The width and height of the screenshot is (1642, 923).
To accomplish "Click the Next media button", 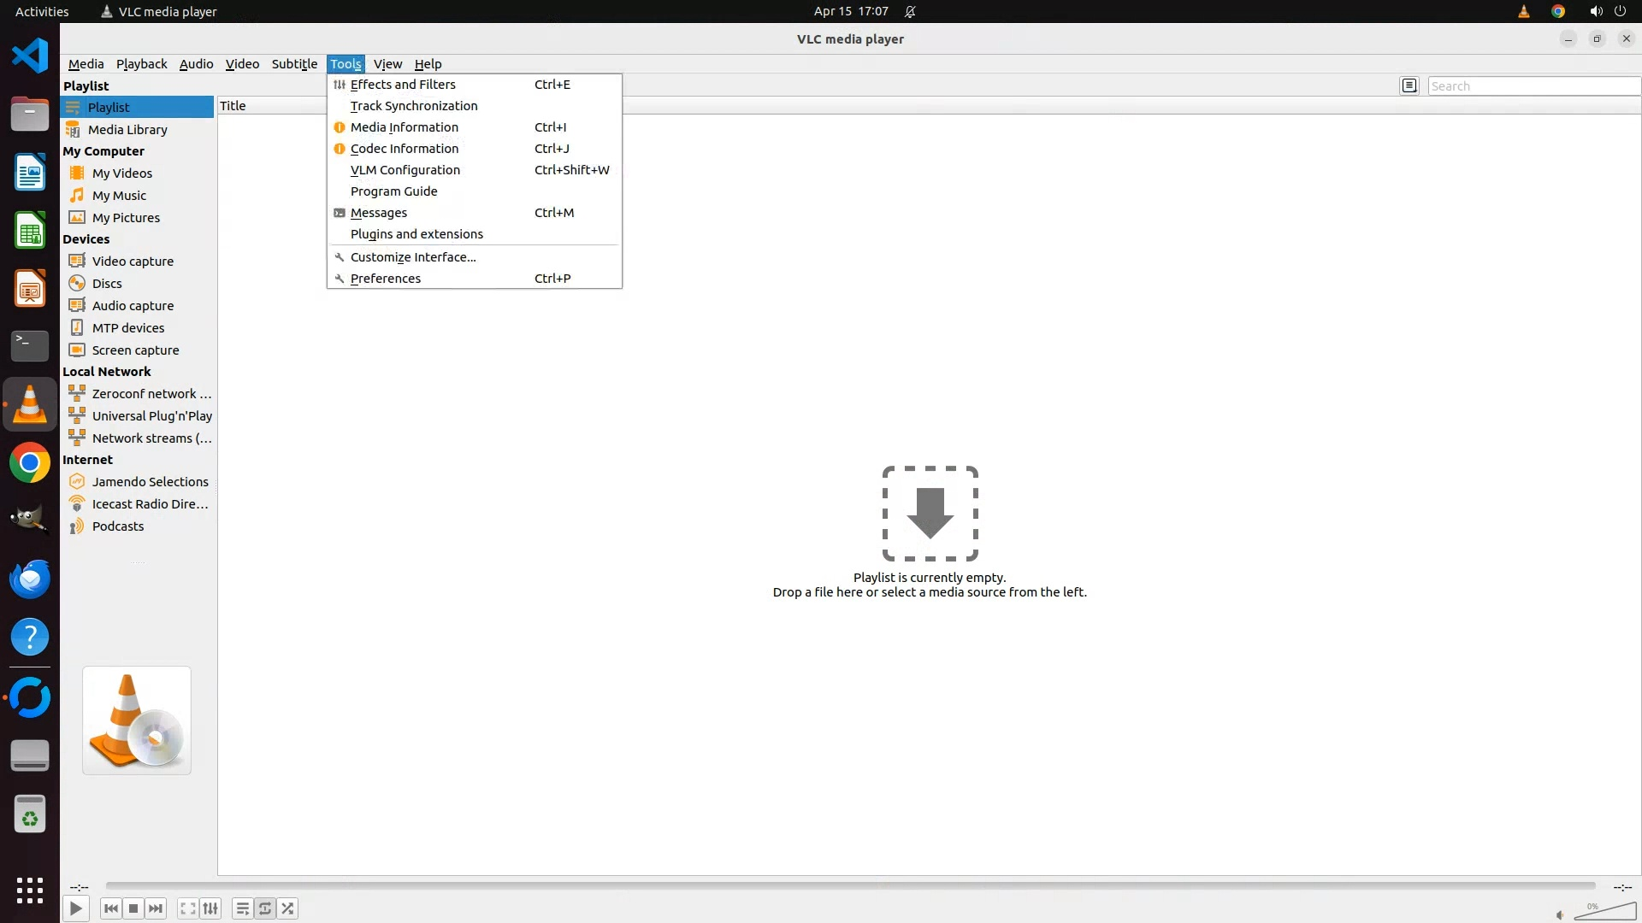I will pyautogui.click(x=156, y=908).
